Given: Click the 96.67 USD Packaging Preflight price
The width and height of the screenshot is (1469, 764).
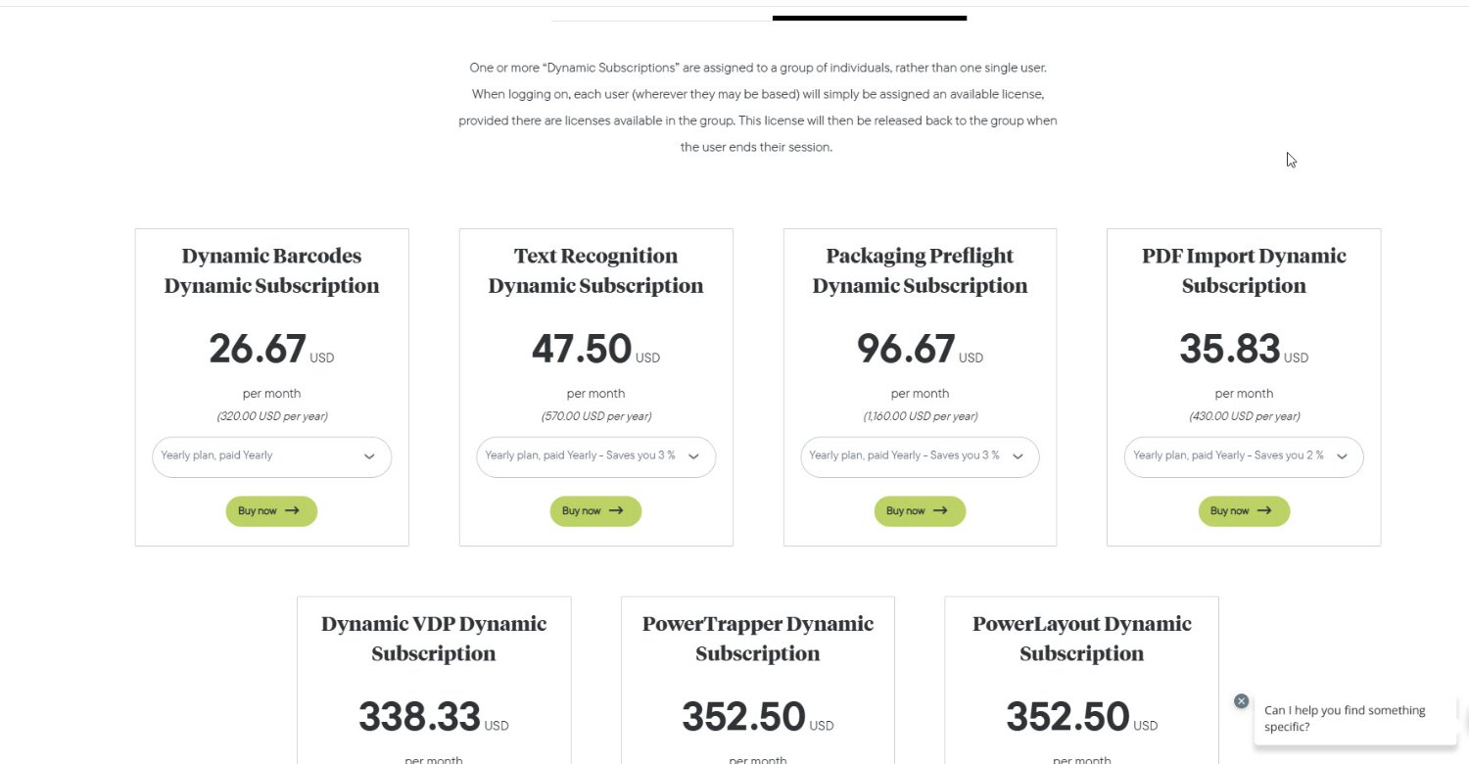Looking at the screenshot, I should pyautogui.click(x=906, y=350).
